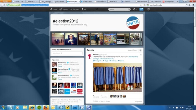Screen dimensions: 196x110
Task: Reply to the Phillies tweet
Action: coord(106,61)
